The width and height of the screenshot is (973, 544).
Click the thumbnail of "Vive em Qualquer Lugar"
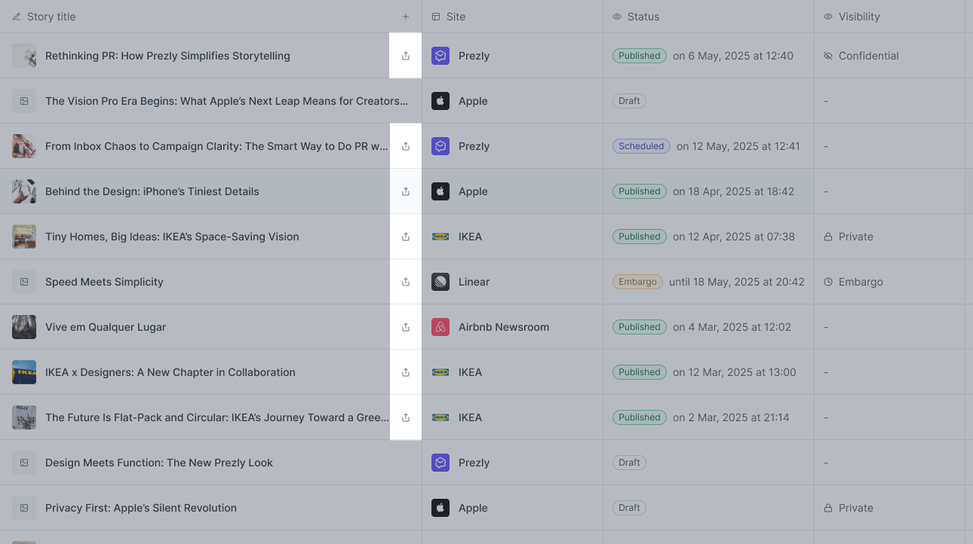coord(24,326)
